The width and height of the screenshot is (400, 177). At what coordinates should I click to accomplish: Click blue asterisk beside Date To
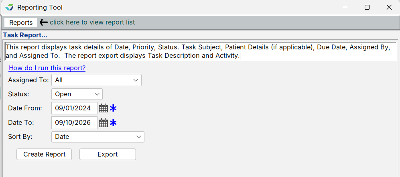[113, 123]
